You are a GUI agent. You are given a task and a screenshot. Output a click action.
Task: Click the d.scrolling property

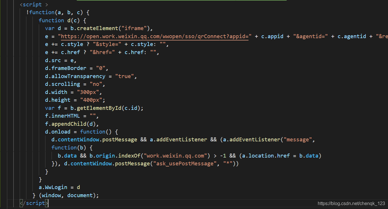pos(62,84)
